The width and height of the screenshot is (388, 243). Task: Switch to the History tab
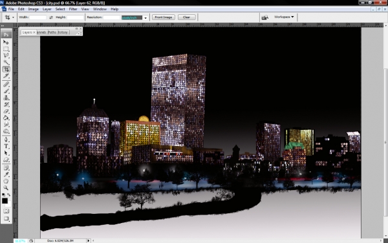point(63,32)
